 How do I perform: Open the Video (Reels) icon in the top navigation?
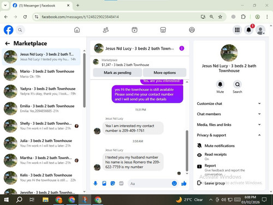[x=134, y=30]
